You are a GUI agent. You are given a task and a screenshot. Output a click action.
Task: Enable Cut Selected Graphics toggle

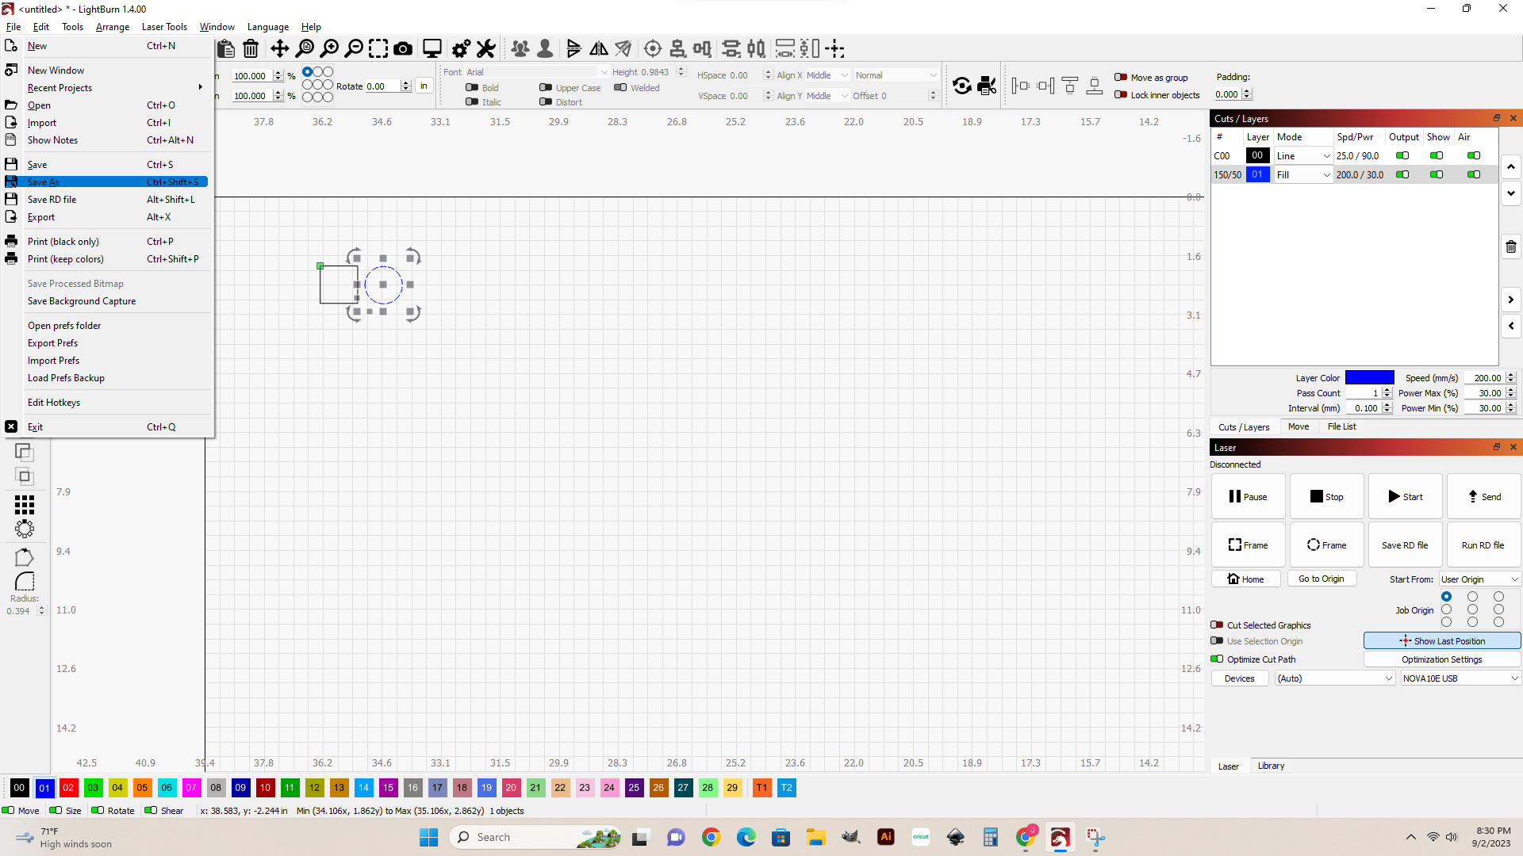(1217, 625)
